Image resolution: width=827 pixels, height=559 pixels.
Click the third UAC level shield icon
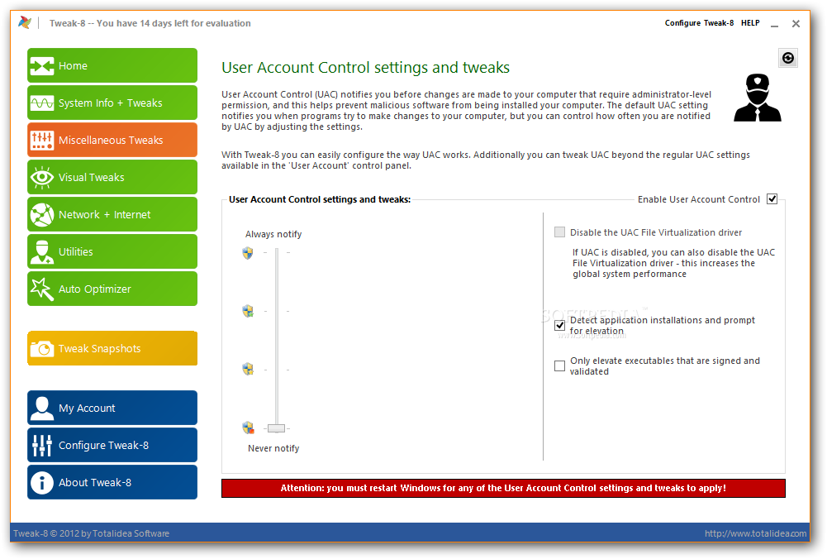tap(248, 369)
